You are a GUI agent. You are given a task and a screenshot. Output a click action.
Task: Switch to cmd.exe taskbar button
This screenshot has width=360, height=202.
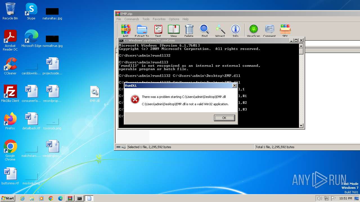[80, 198]
